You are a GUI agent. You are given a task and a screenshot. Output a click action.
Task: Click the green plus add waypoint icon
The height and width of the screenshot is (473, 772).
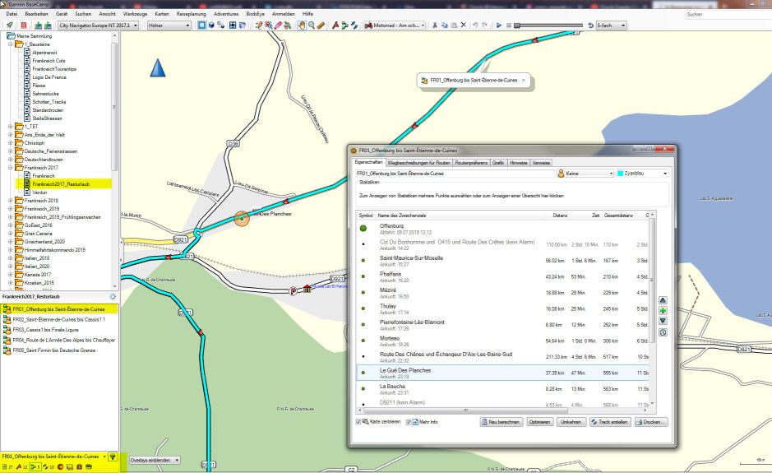(663, 310)
